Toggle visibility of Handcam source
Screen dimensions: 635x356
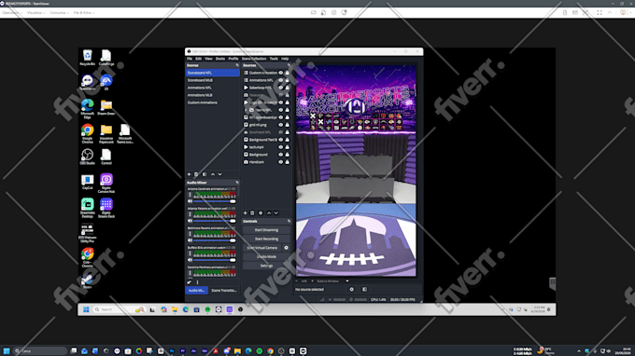click(x=281, y=162)
